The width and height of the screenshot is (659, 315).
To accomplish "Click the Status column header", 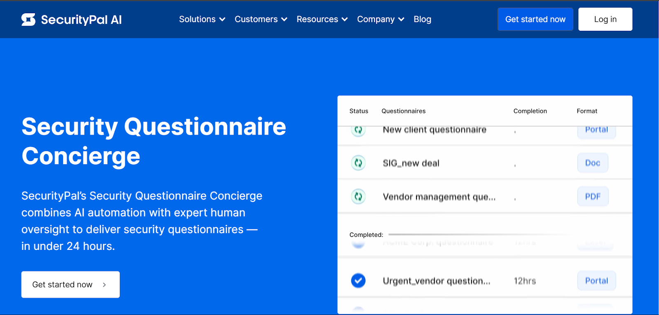I will click(359, 111).
